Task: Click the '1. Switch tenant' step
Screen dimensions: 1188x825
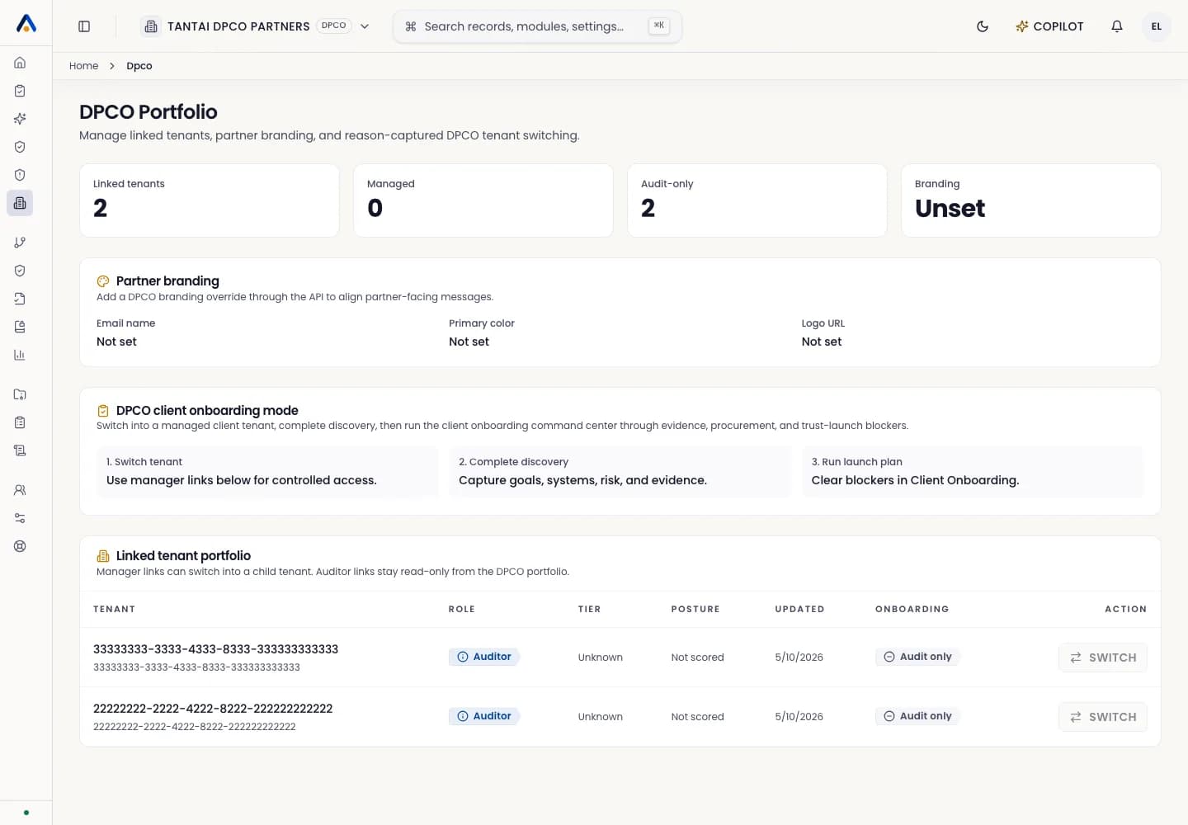Action: (x=267, y=472)
